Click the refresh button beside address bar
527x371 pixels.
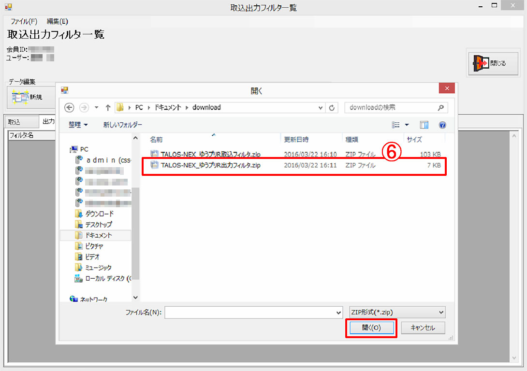click(332, 107)
